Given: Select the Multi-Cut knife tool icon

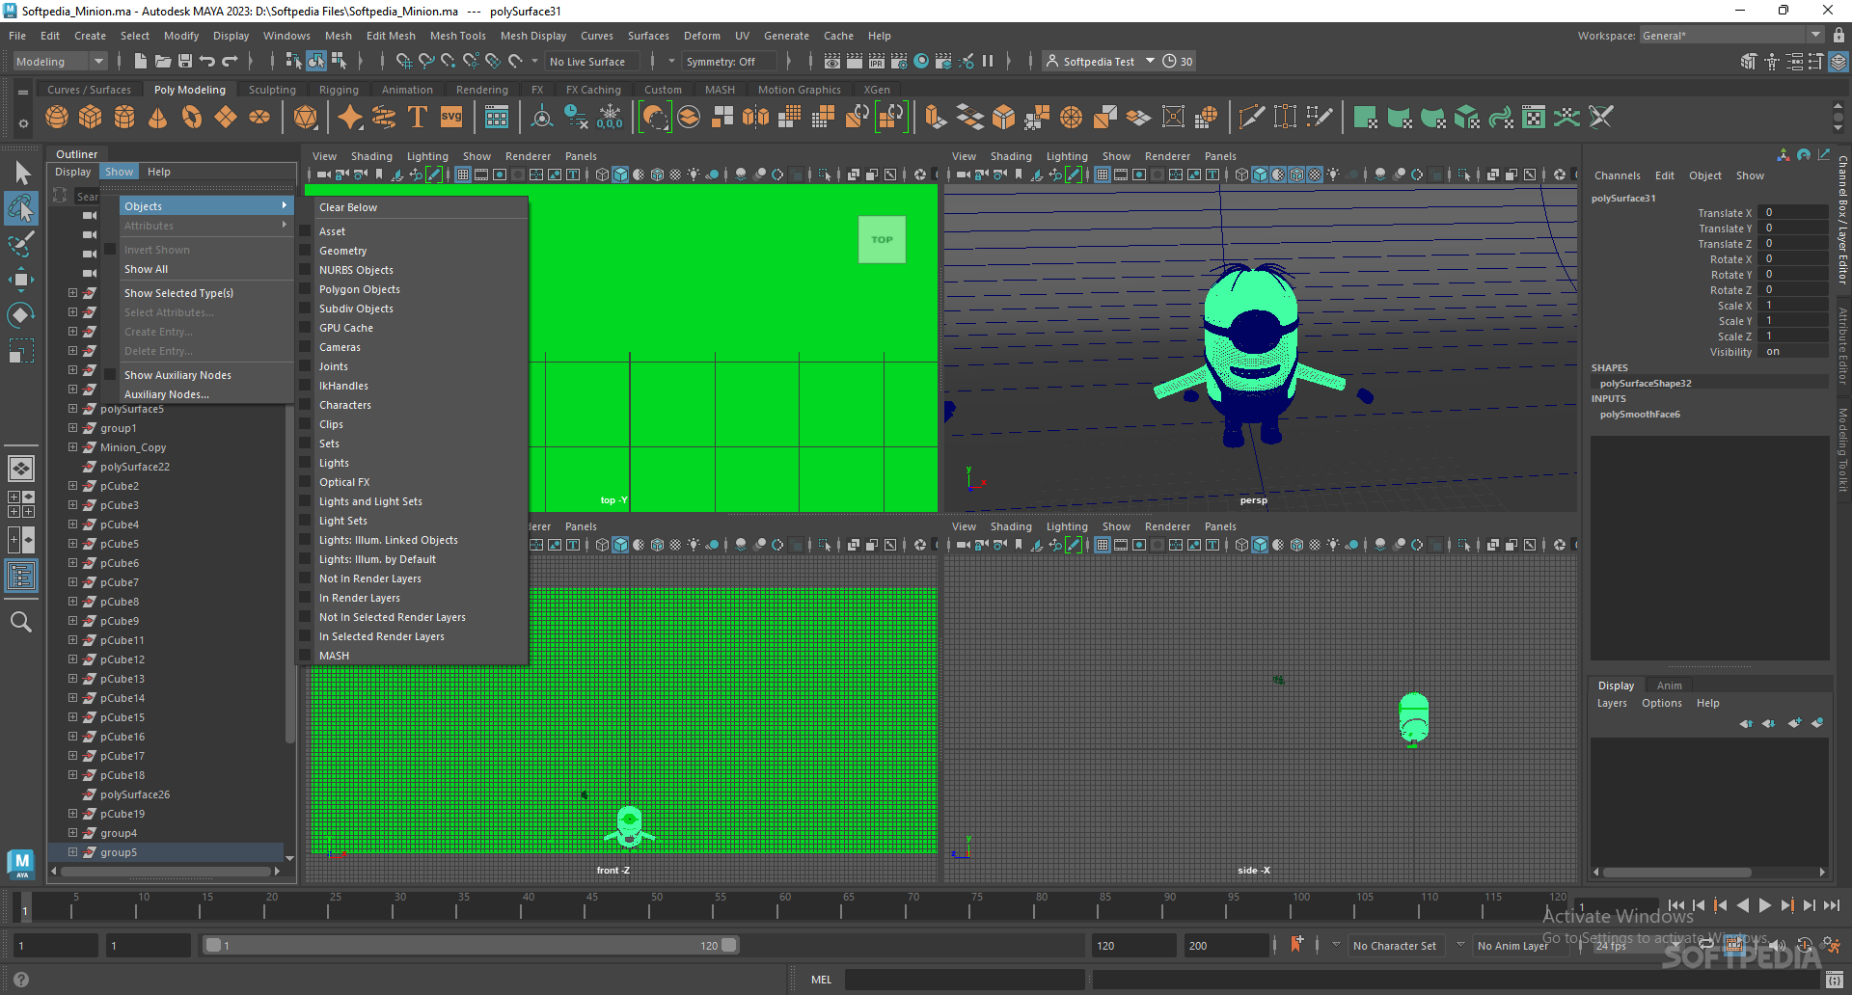Looking at the screenshot, I should click(x=1251, y=118).
